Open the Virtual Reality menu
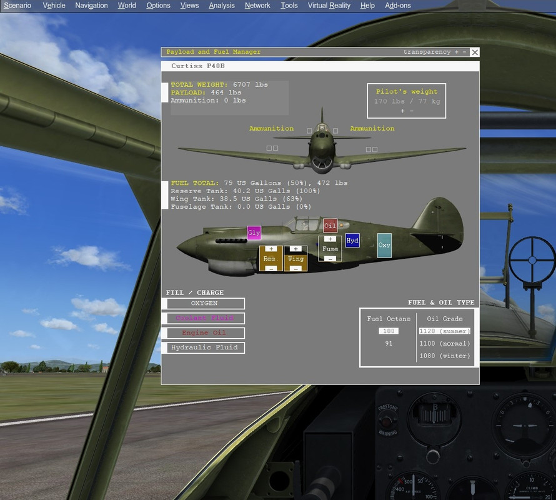 tap(329, 6)
